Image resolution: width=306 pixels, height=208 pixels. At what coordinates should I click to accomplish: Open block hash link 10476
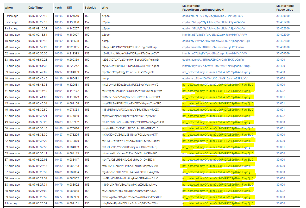click(59, 203)
